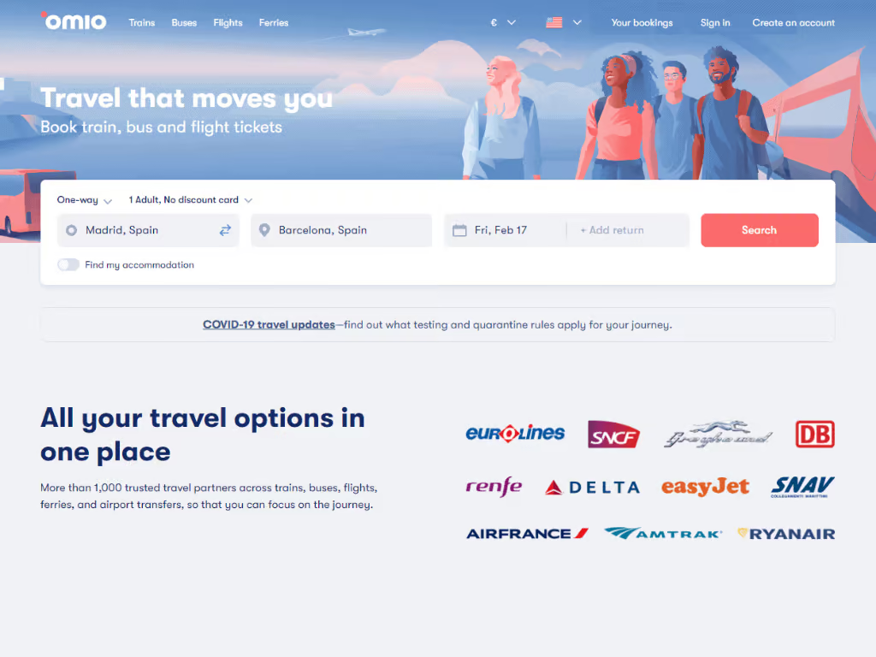Viewport: 876px width, 657px height.
Task: Click the Barcelona, Spain destination field
Action: point(341,230)
